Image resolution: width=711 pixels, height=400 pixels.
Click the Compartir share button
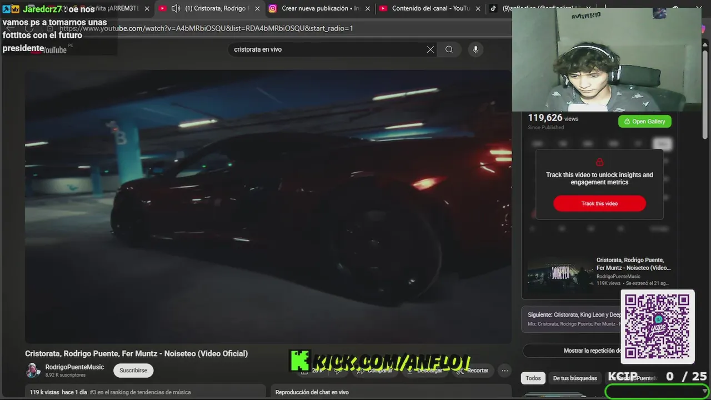[x=375, y=371]
